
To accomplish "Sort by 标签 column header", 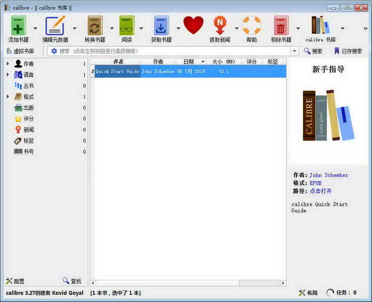I will pyautogui.click(x=273, y=61).
